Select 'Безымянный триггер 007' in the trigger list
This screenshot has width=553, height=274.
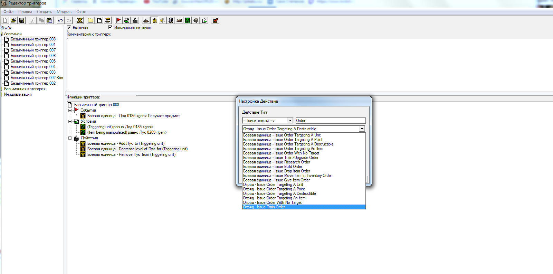pyautogui.click(x=33, y=50)
